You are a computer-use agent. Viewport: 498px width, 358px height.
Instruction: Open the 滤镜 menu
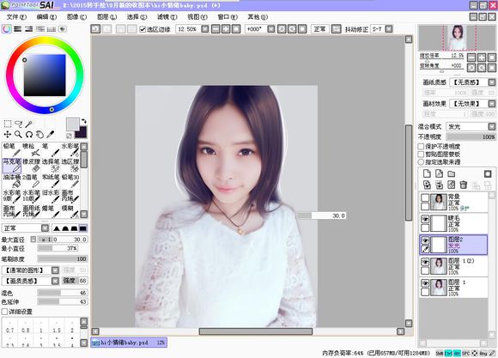click(167, 17)
